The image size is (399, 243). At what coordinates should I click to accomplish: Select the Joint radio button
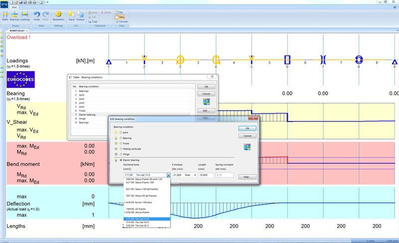click(x=121, y=132)
